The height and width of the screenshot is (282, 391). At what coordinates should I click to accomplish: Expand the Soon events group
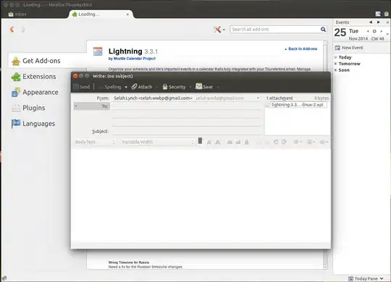click(336, 70)
